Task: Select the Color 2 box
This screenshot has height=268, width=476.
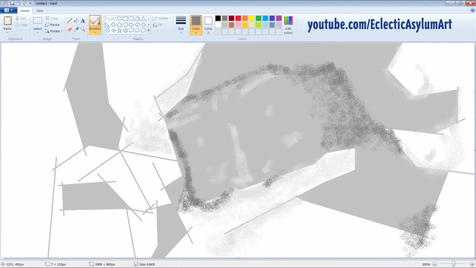Action: tap(208, 25)
